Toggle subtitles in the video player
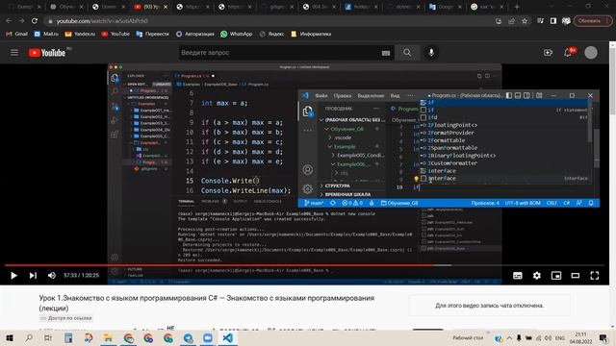Viewport: 616px width, 346px height. tap(518, 276)
